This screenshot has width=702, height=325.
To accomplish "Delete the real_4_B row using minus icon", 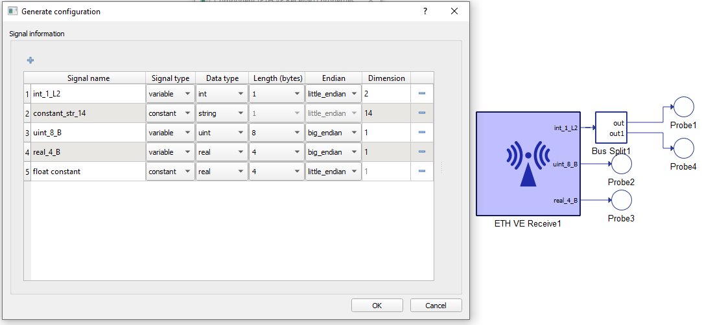I will (421, 151).
